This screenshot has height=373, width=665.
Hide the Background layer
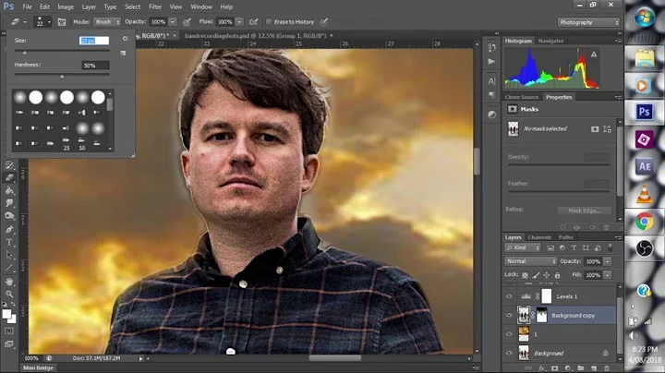tap(509, 353)
